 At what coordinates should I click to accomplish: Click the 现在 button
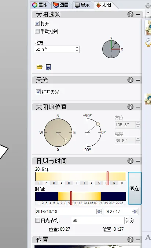[135, 188]
